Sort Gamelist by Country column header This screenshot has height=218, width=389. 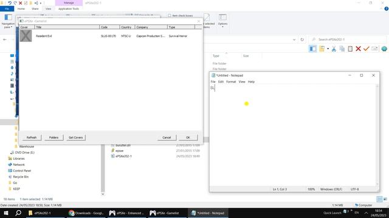tap(127, 27)
